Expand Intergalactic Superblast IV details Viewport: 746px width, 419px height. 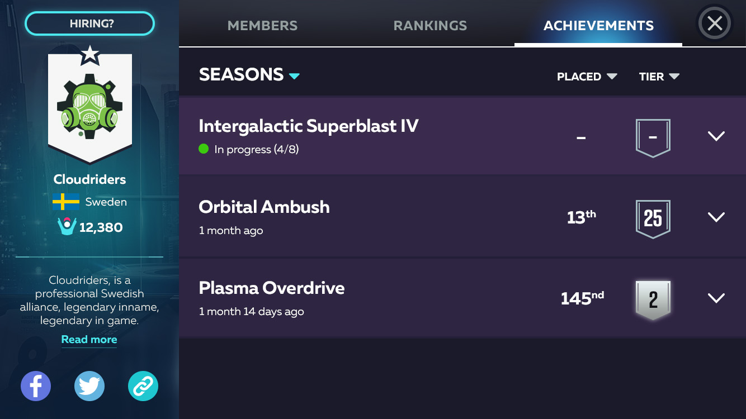716,136
